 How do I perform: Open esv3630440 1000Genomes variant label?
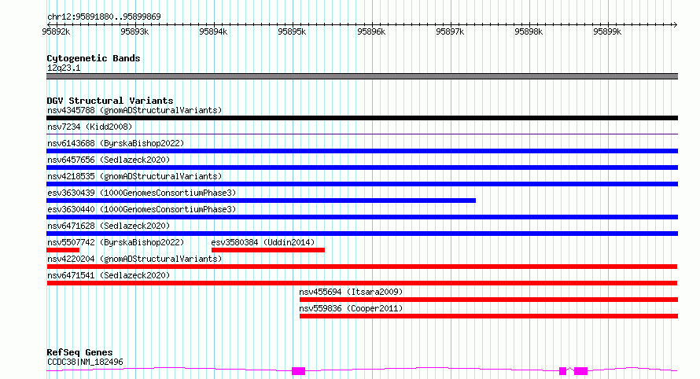[142, 209]
